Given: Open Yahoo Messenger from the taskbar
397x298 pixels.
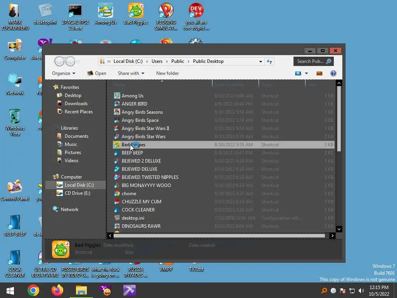Looking at the screenshot, I should tap(105, 290).
